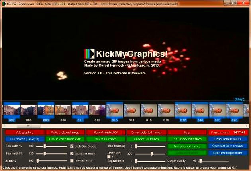Deselect frame thumbnail 019
Image resolution: width=251 pixels, height=171 pixels.
point(217,110)
